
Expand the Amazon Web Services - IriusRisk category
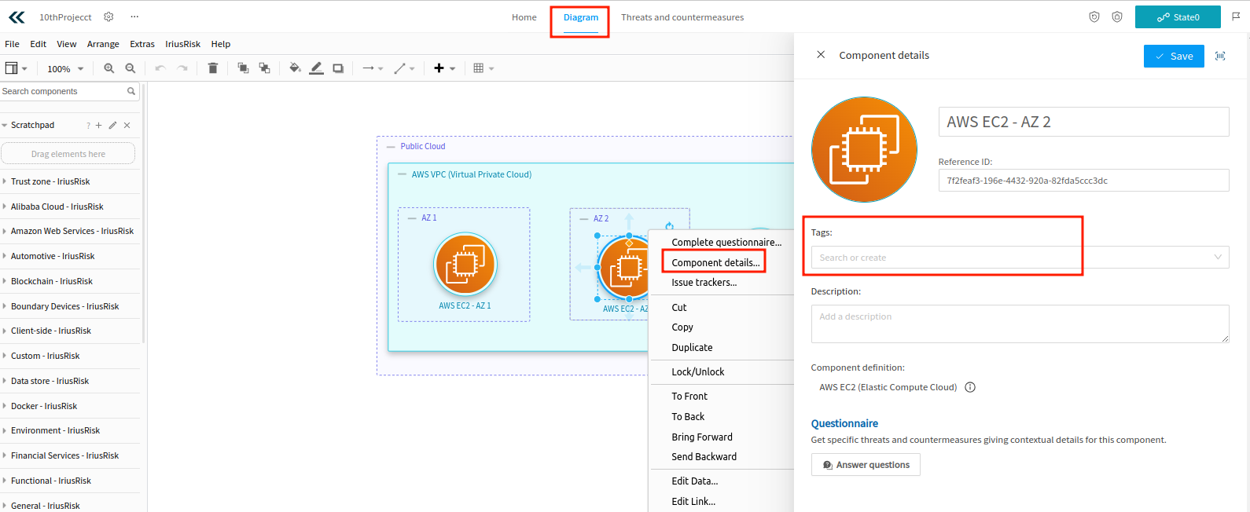(x=72, y=231)
